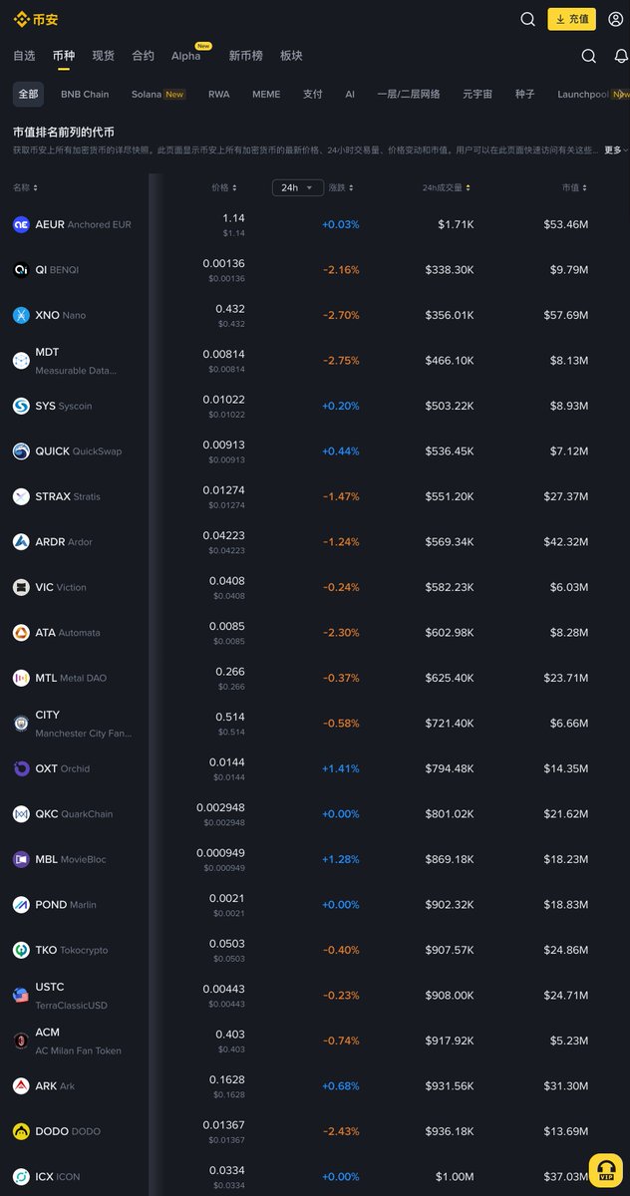Screen dimensions: 630x1196
Task: Select the MEME category filter
Action: tap(266, 94)
